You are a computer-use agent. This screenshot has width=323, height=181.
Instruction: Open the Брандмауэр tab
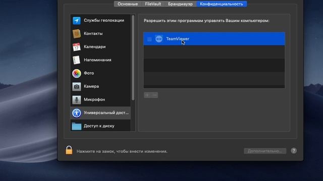click(x=180, y=4)
